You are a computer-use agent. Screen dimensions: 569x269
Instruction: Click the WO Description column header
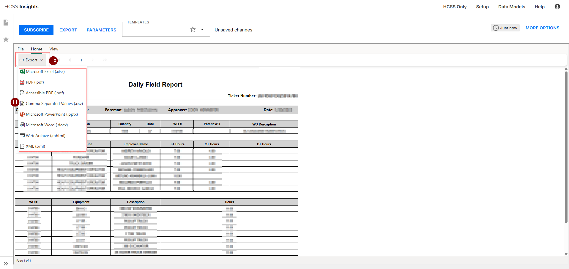264,124
